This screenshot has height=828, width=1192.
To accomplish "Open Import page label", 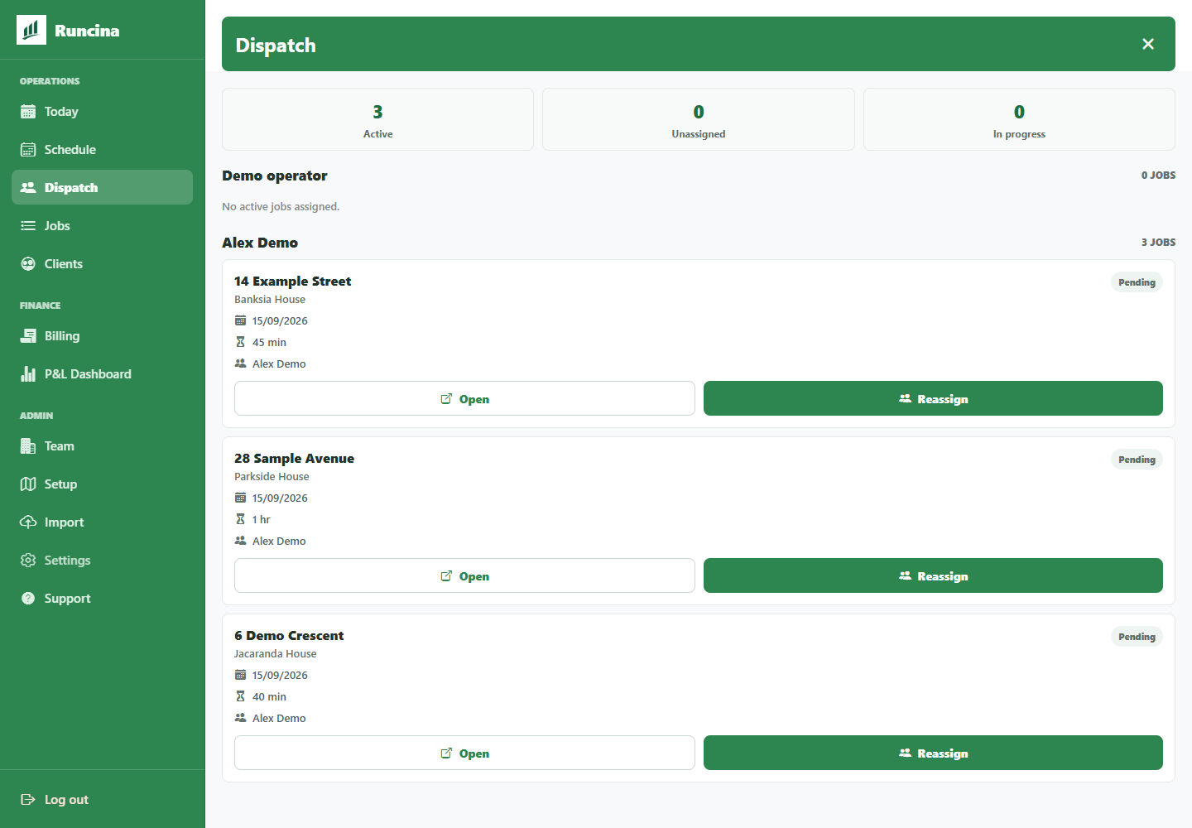I will point(65,522).
